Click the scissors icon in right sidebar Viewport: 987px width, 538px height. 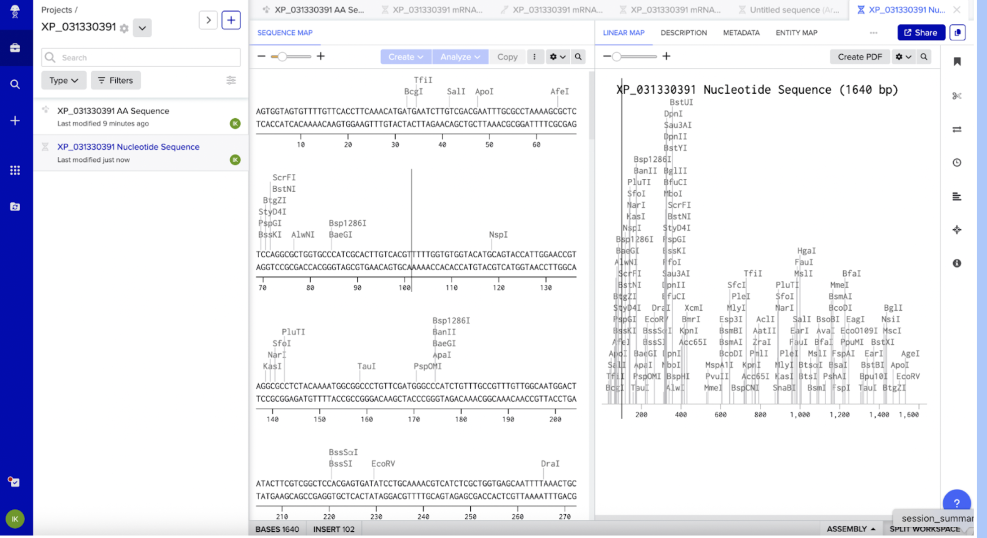coord(956,96)
